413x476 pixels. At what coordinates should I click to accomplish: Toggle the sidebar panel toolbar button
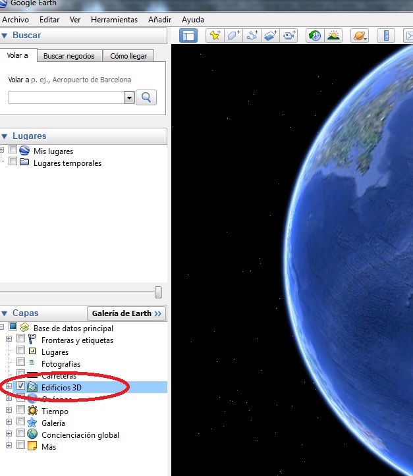[188, 36]
